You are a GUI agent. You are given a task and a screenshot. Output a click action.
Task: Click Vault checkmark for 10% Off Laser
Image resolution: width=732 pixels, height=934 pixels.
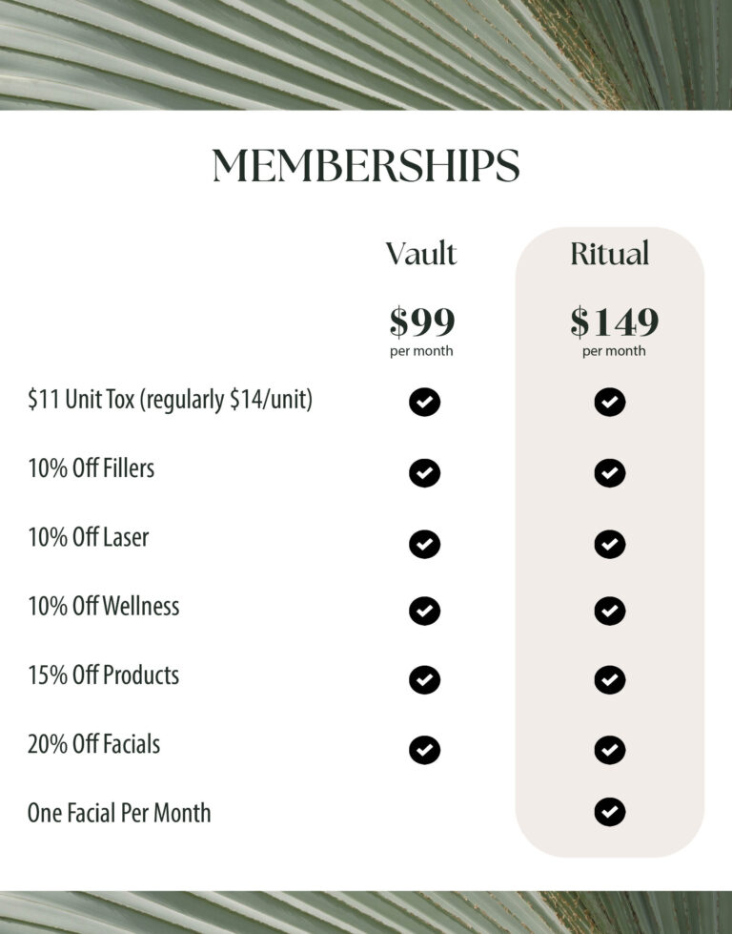click(x=424, y=544)
